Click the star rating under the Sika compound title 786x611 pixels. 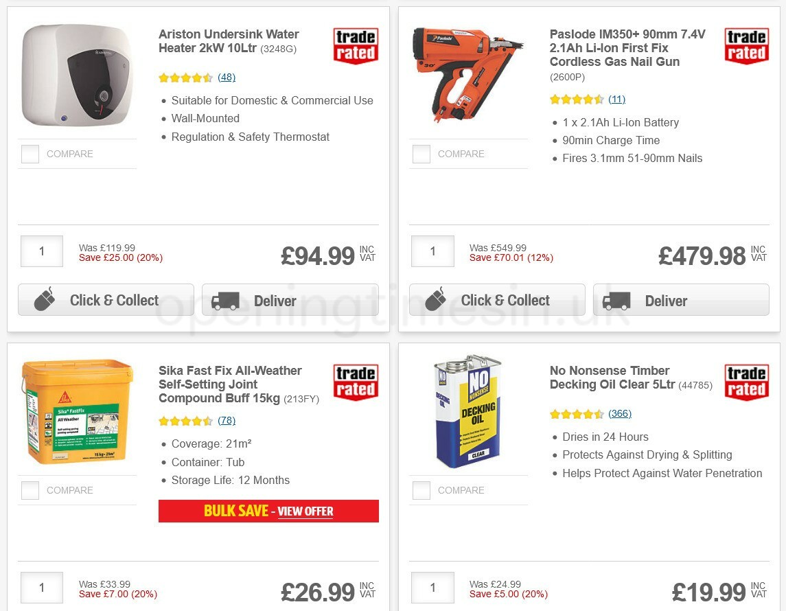pyautogui.click(x=185, y=420)
